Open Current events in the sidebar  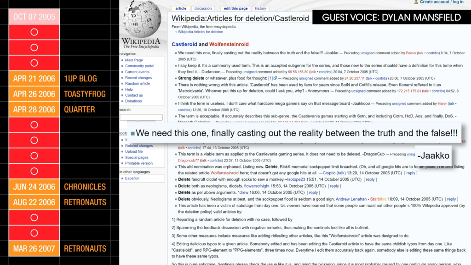(138, 72)
